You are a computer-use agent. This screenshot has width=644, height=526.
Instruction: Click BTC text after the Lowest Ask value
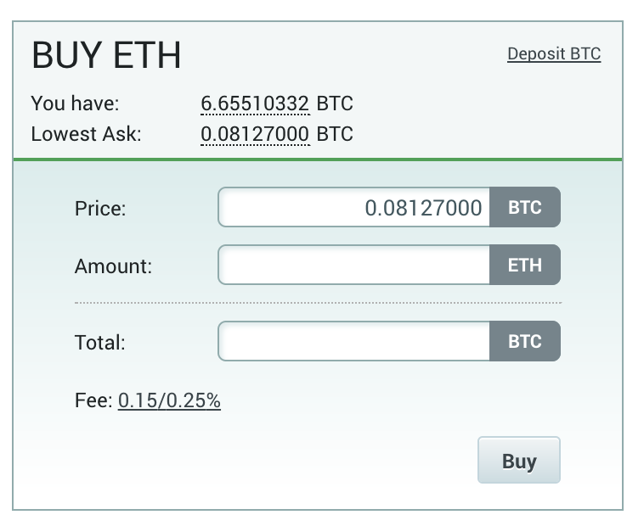pyautogui.click(x=335, y=134)
